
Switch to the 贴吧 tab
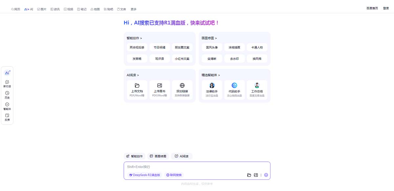(108, 9)
